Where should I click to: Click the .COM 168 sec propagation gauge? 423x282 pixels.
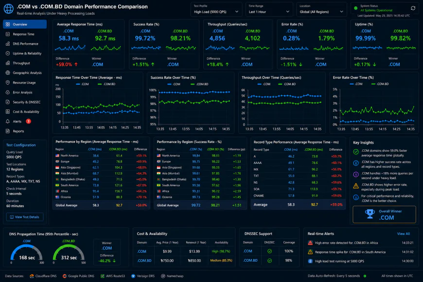(x=26, y=254)
